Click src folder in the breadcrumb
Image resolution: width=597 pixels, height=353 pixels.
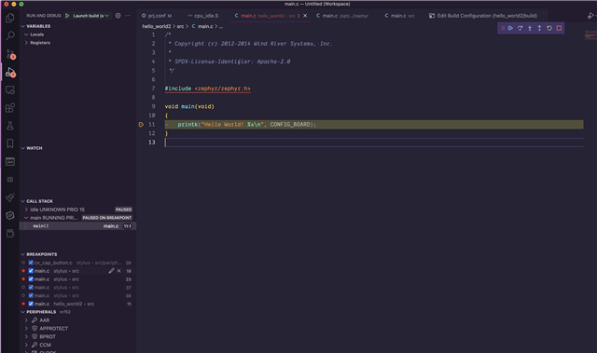[x=180, y=26]
